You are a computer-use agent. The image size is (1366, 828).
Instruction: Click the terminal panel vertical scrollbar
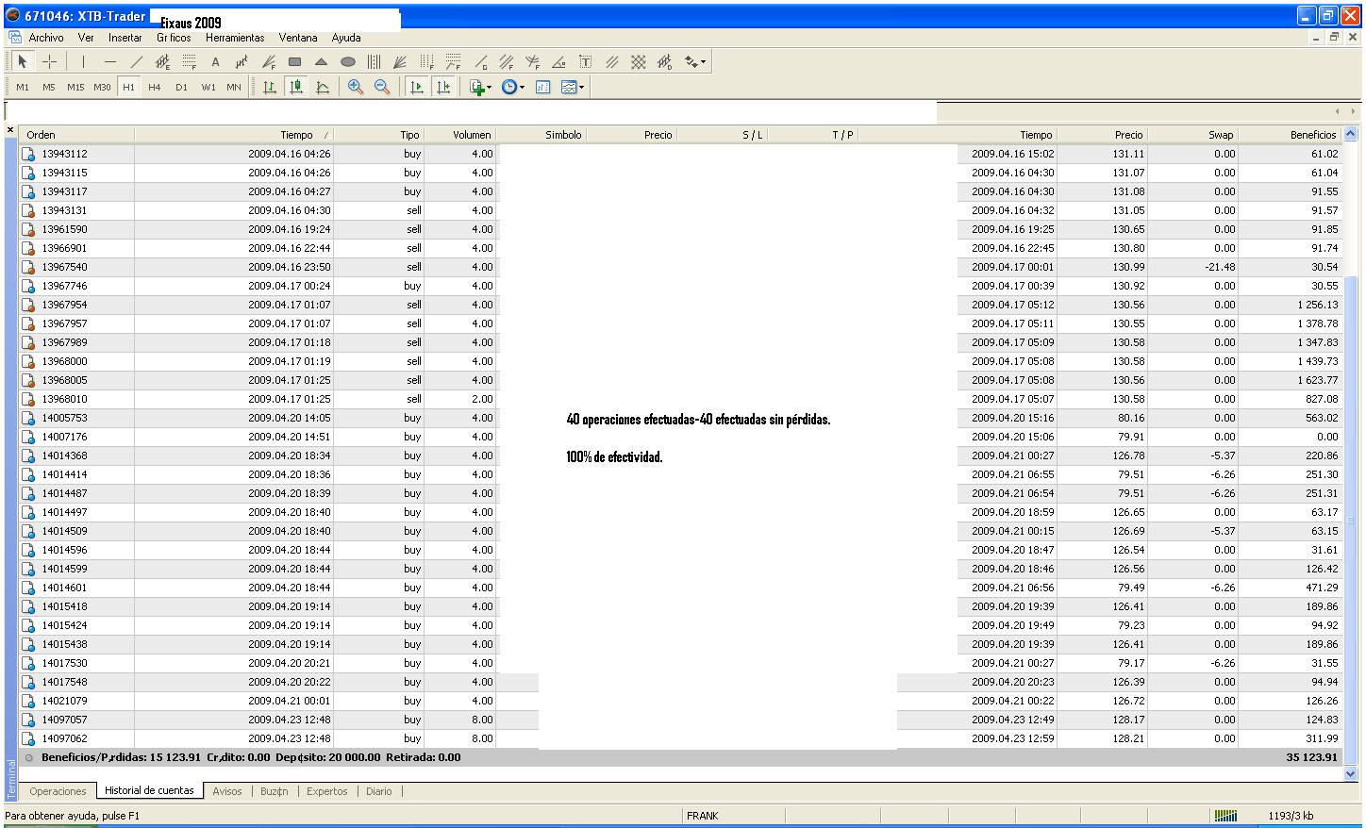[1350, 453]
